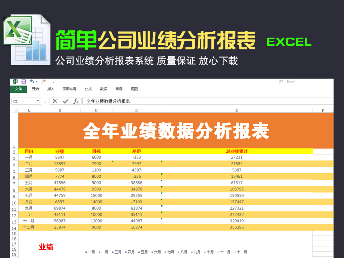Click the 一月 month cell in the table
The width and height of the screenshot is (344, 258).
click(x=29, y=157)
